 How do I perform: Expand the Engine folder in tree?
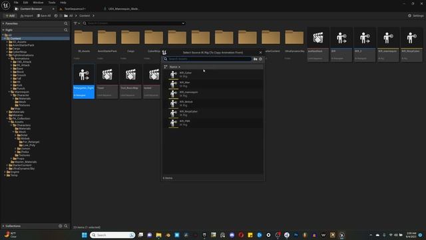click(x=5, y=172)
